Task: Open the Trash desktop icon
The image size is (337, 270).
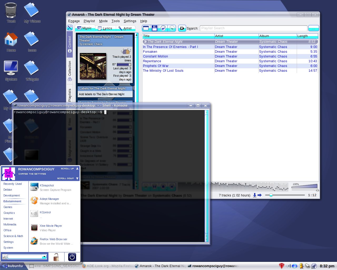Action: [11, 12]
